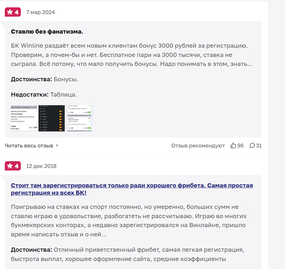
Task: Expand the full review via Читать весь отзыв
Action: click(28, 145)
